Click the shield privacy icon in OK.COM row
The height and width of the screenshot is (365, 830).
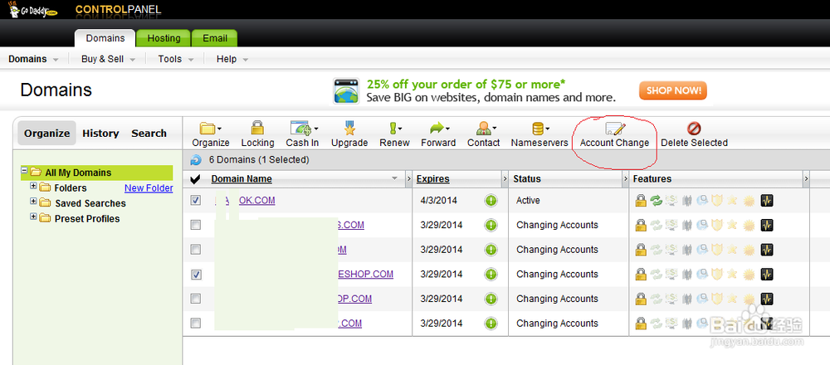point(717,201)
